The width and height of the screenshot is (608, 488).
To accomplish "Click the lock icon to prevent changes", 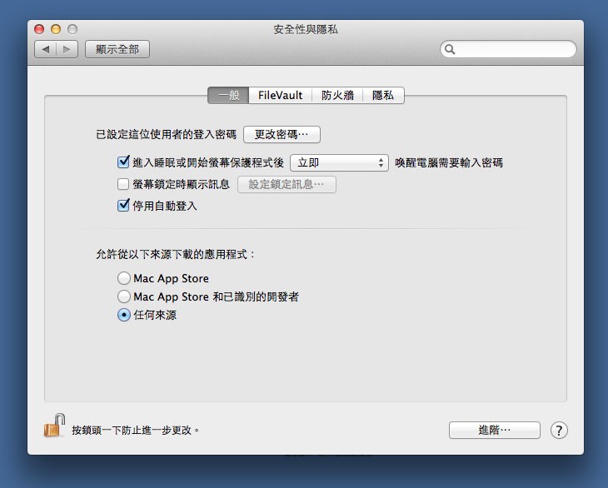I will (x=54, y=426).
